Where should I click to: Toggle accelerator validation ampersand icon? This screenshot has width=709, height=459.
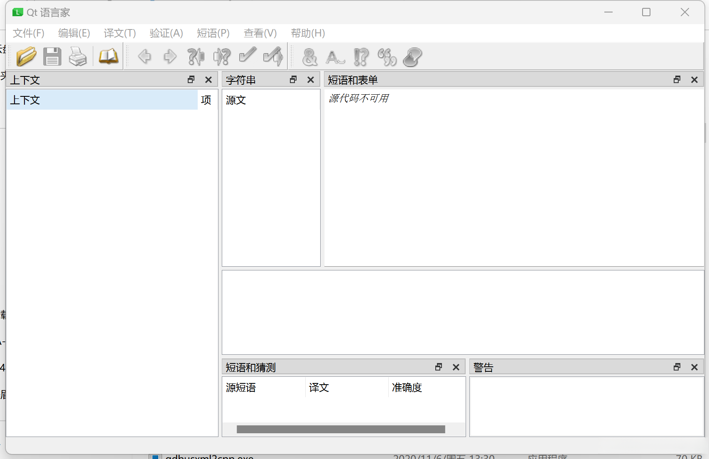point(310,57)
